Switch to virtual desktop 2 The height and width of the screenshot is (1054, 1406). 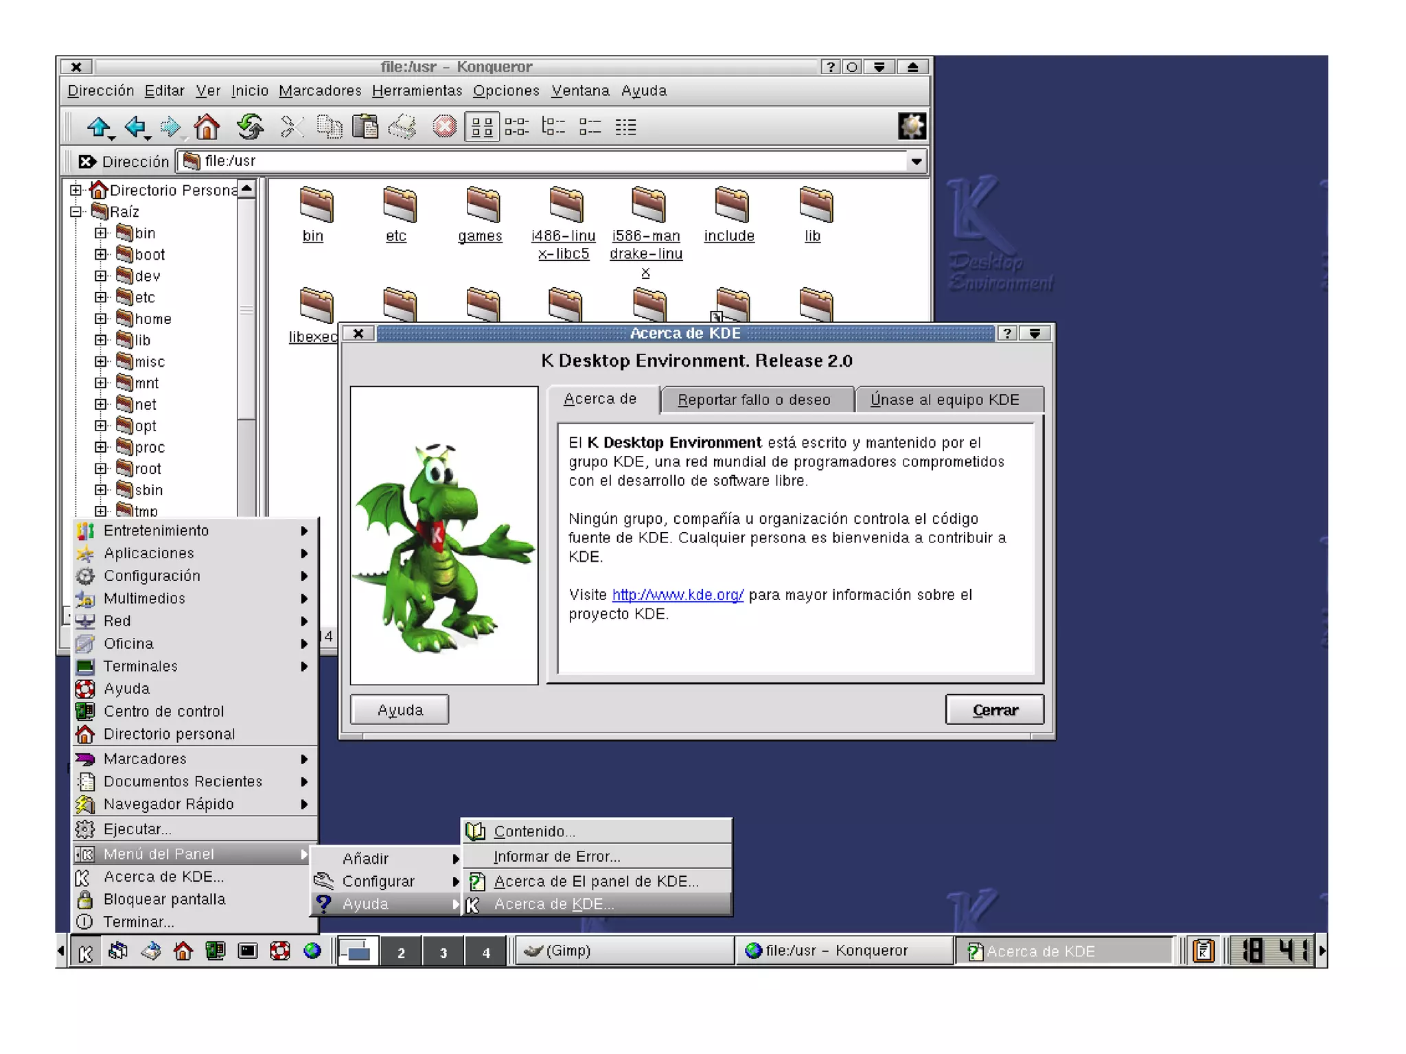tap(401, 952)
